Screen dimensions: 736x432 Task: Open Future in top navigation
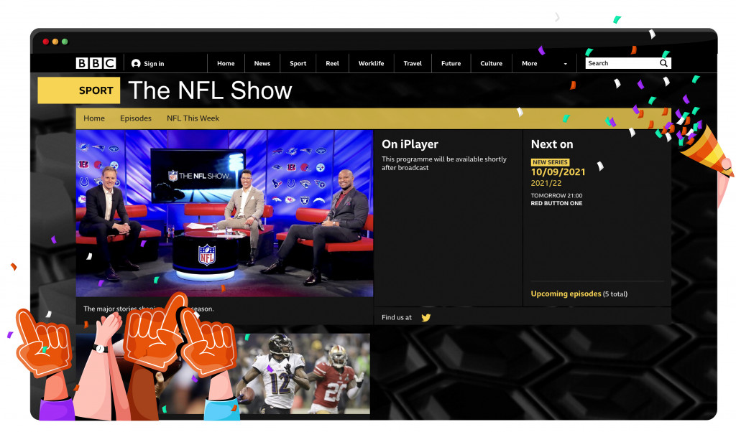451,63
